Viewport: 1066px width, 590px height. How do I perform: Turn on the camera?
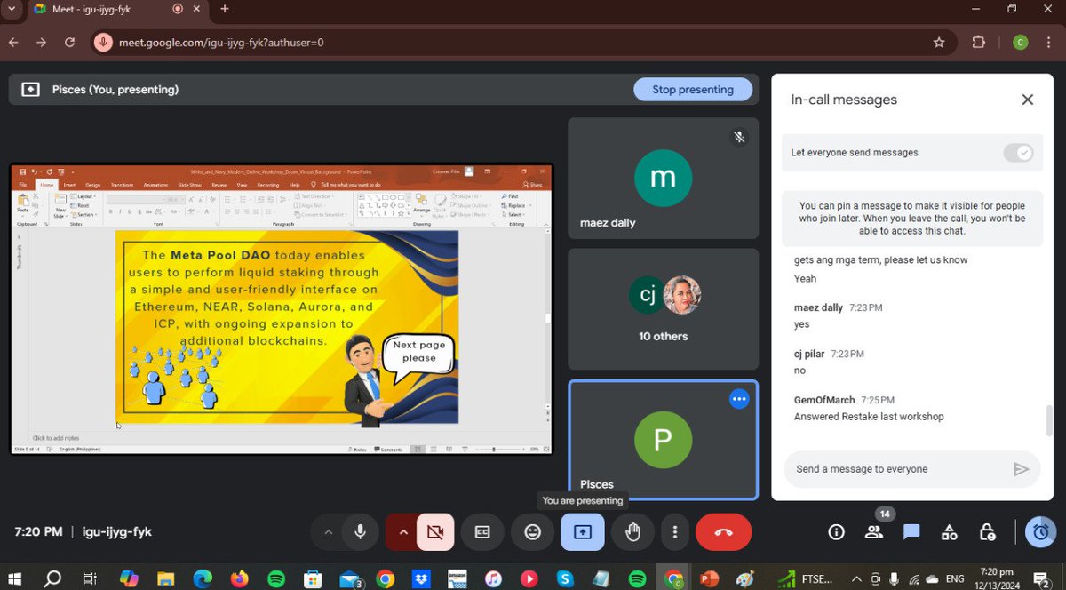point(434,532)
